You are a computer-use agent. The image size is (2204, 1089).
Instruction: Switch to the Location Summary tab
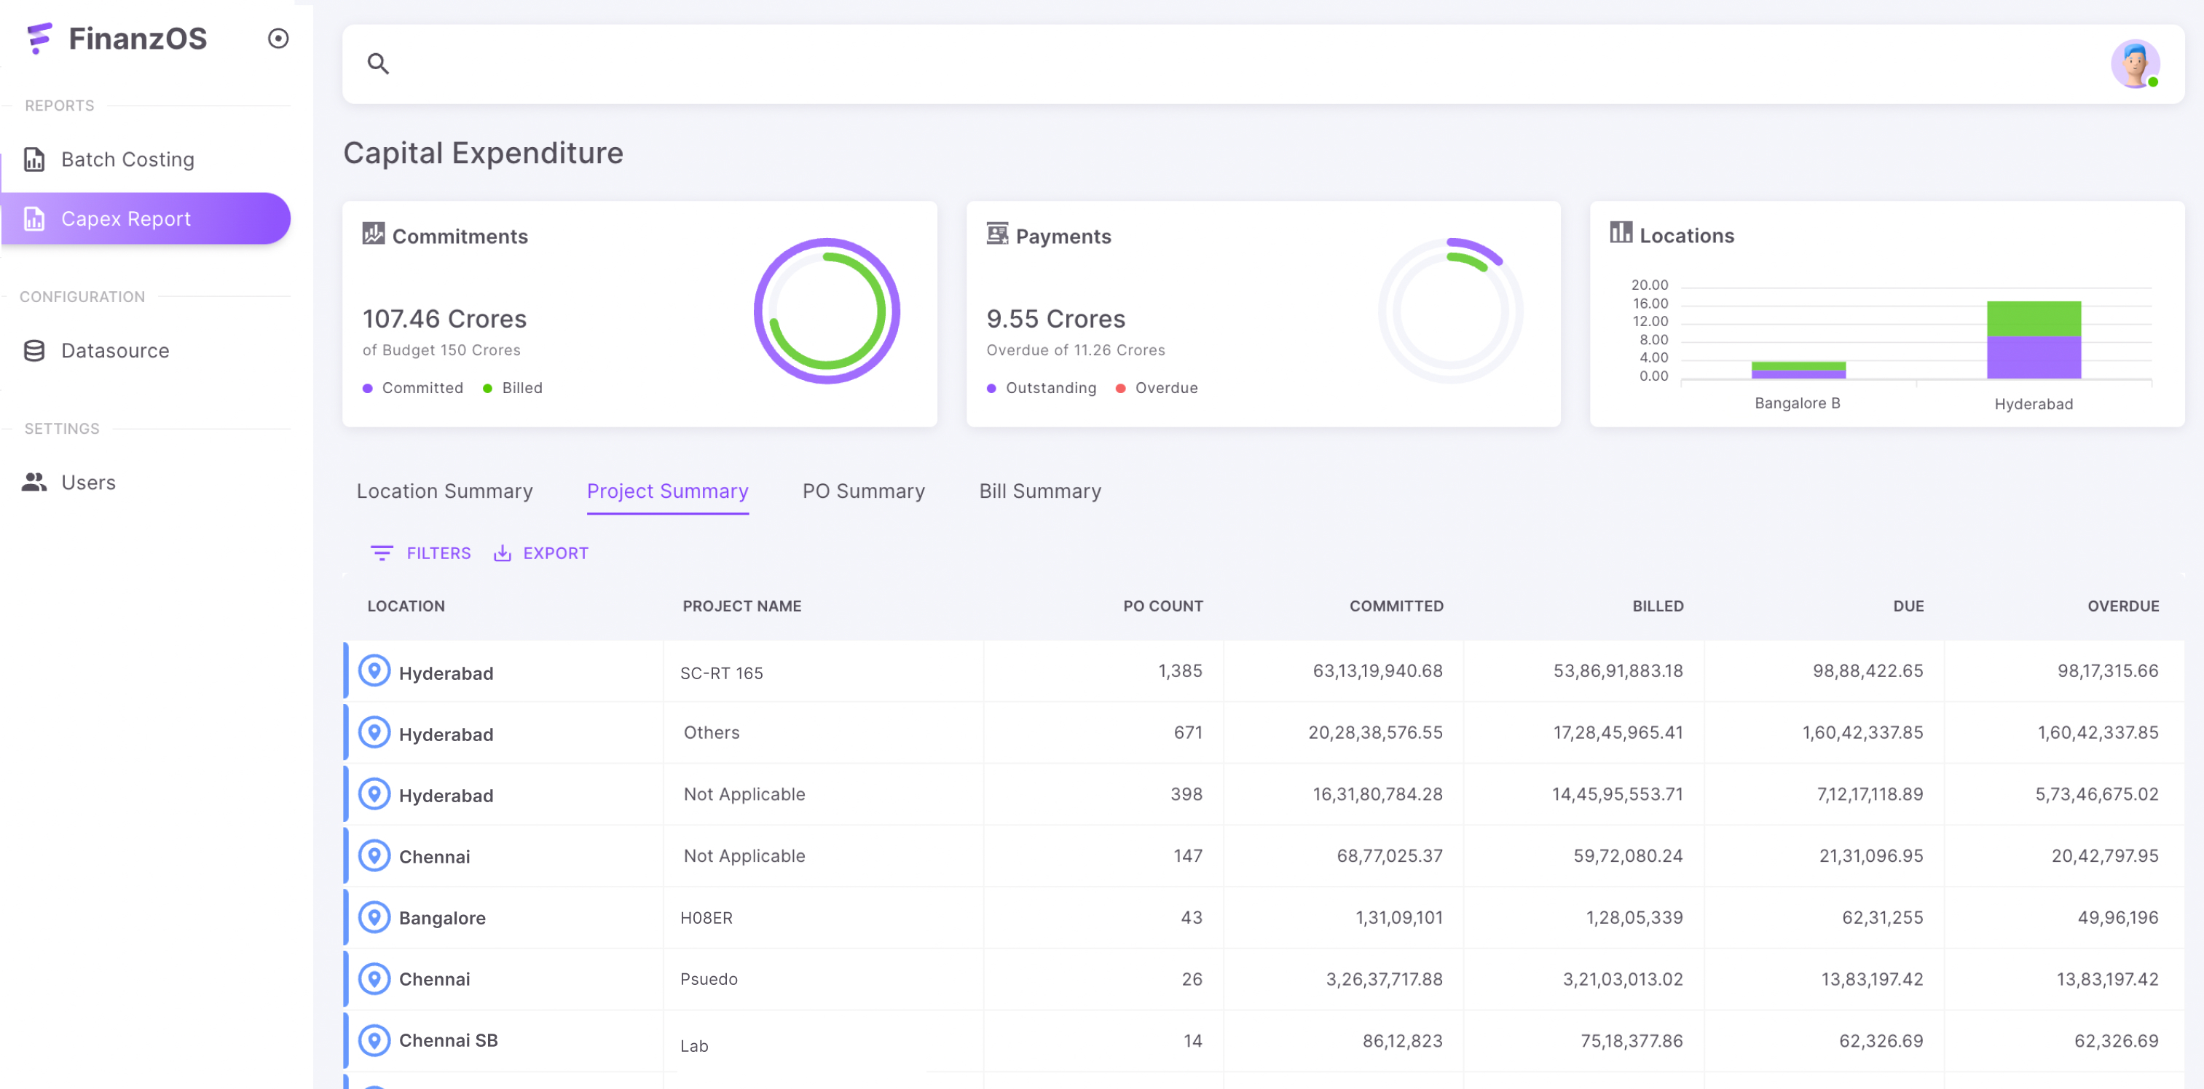pos(444,491)
